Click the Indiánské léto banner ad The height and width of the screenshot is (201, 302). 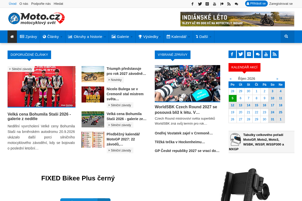coord(237,19)
